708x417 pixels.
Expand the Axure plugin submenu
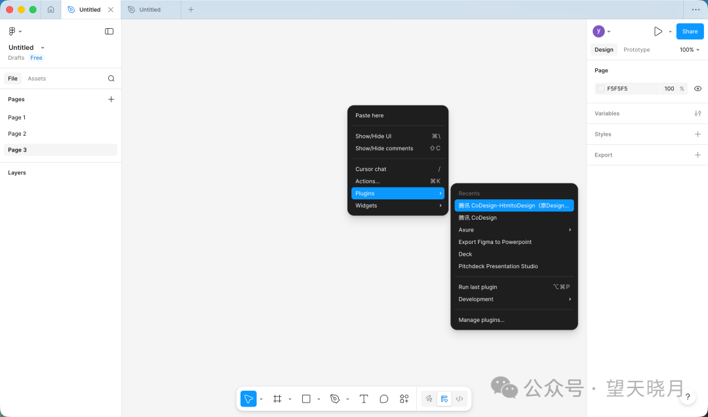515,230
